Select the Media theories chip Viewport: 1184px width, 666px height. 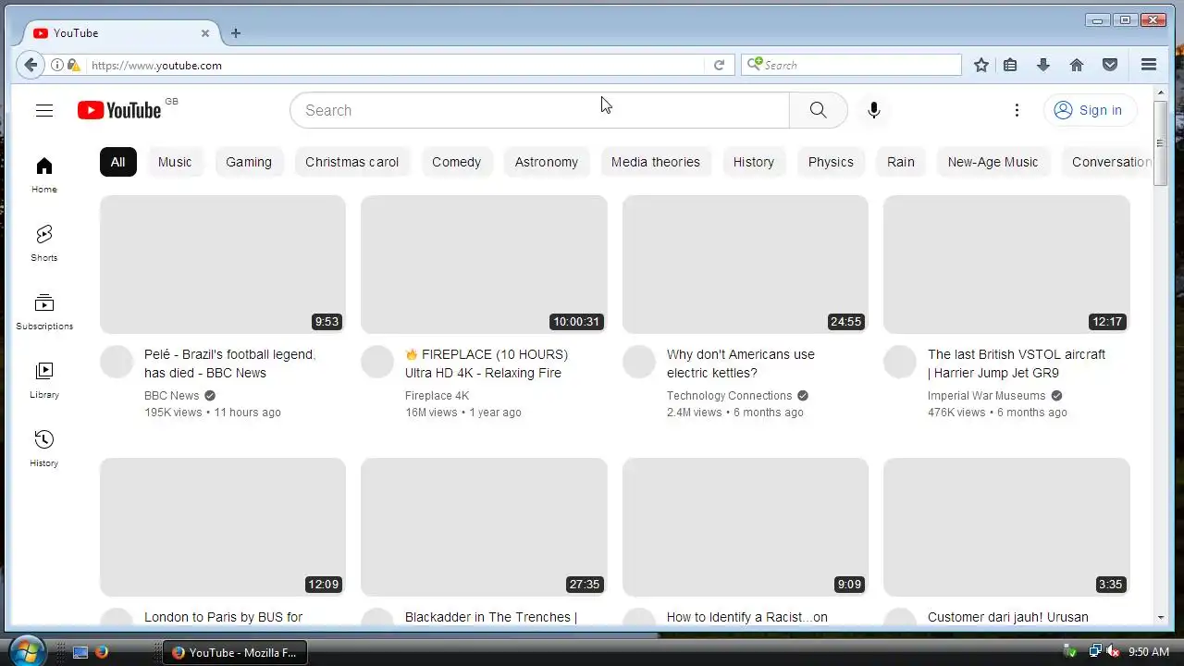[x=656, y=162]
